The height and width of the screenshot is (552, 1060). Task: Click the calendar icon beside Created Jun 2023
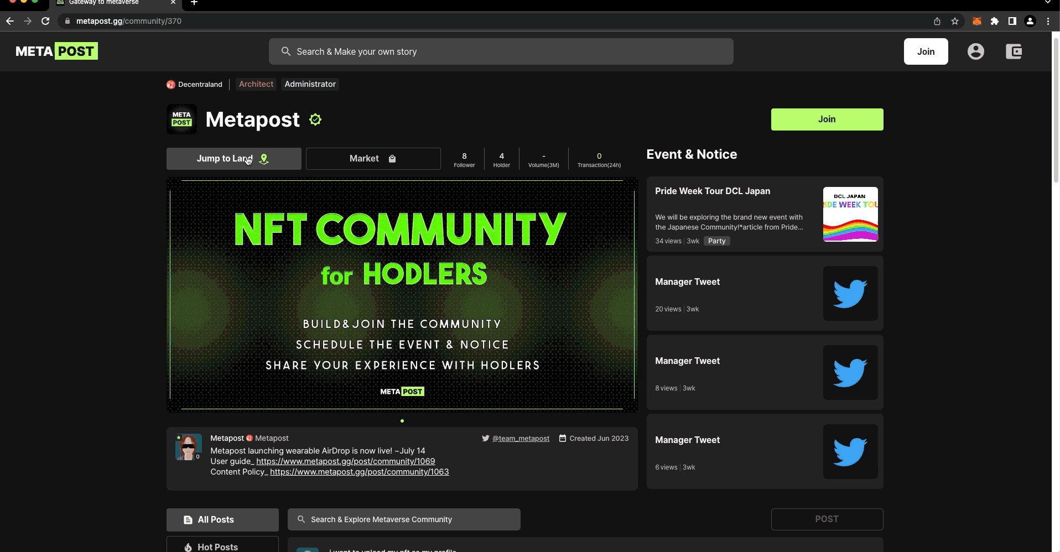pos(562,438)
